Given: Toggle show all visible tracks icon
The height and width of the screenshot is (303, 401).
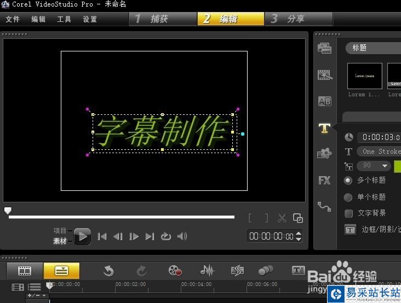Looking at the screenshot, I should (18, 288).
